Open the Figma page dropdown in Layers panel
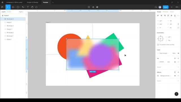 tap(21, 12)
